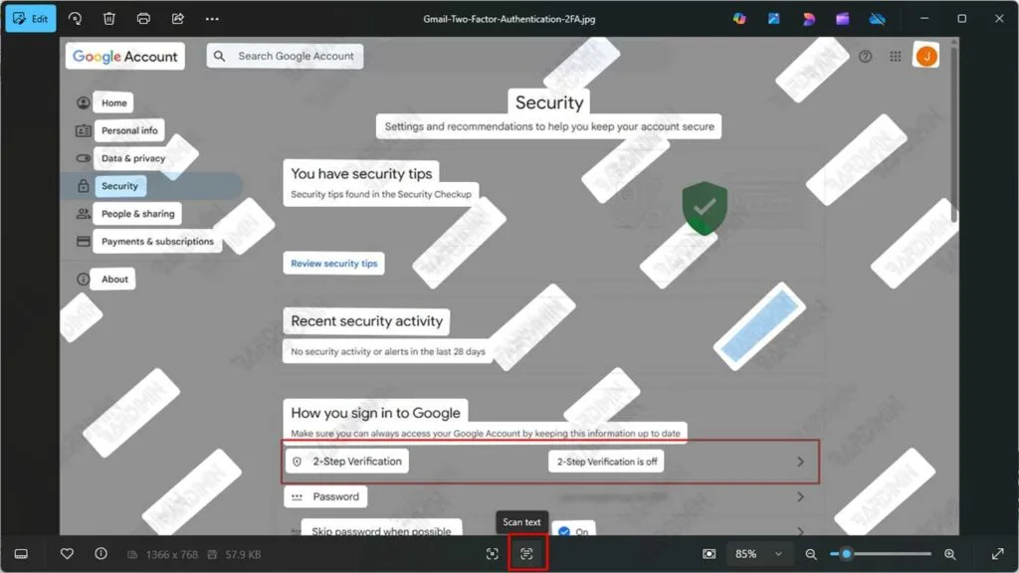Open the 85% zoom level dropdown
The image size is (1019, 573).
click(758, 554)
